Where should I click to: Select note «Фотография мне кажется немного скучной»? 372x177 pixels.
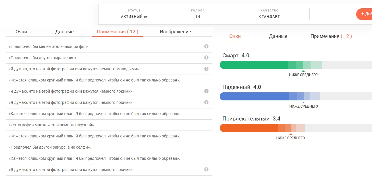(x=109, y=125)
